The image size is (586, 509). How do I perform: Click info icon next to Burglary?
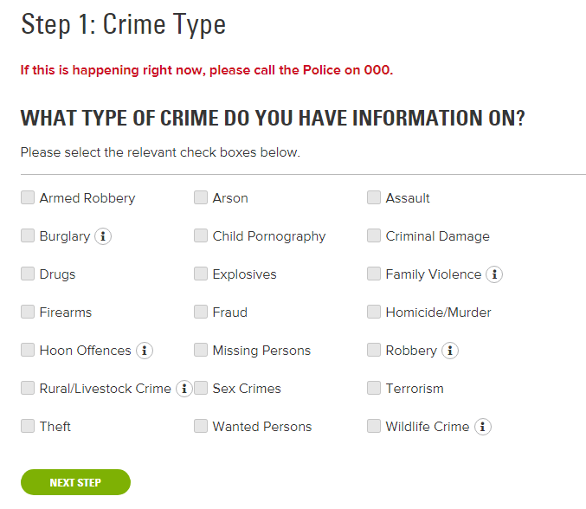click(x=103, y=236)
